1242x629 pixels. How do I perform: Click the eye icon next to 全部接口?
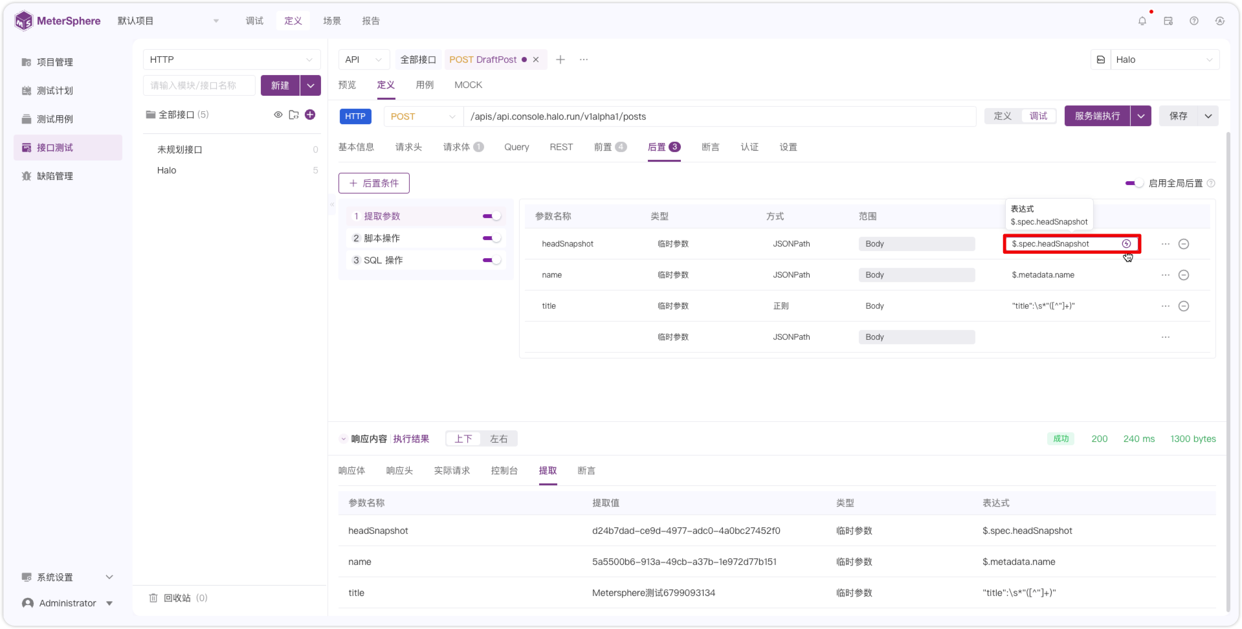pos(278,115)
